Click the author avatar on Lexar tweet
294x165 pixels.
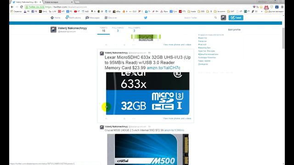point(102,54)
